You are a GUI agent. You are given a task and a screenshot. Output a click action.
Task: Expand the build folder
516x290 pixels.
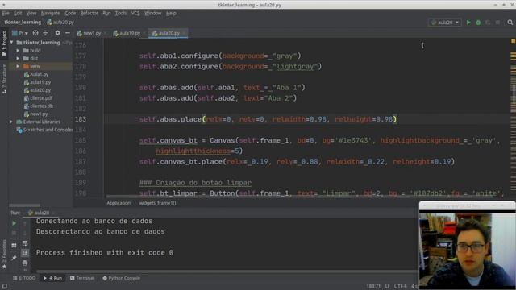[x=18, y=50]
